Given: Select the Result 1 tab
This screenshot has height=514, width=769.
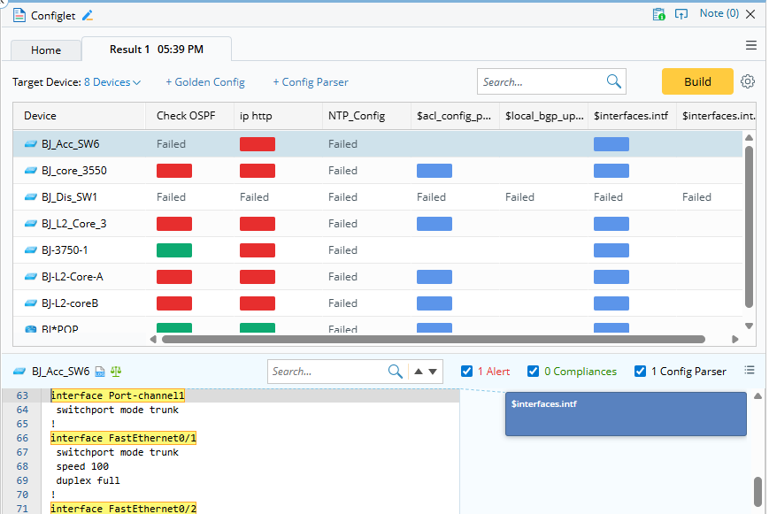Looking at the screenshot, I should click(x=156, y=50).
